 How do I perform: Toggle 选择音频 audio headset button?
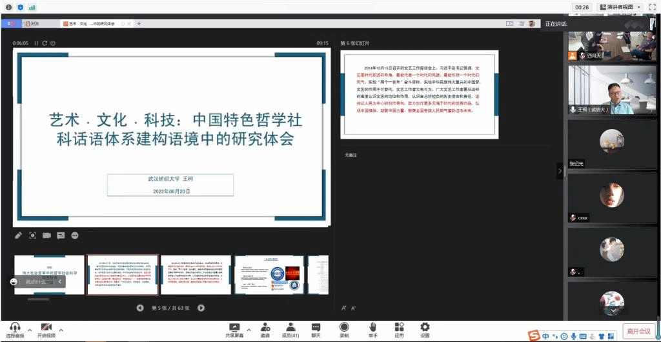pos(15,328)
